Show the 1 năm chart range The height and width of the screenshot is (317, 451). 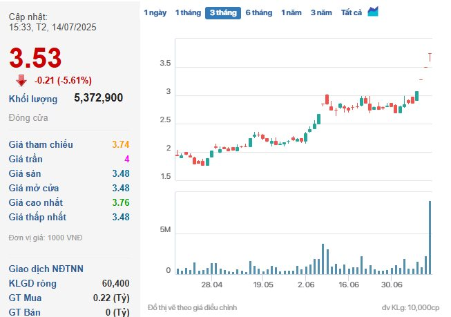point(291,12)
